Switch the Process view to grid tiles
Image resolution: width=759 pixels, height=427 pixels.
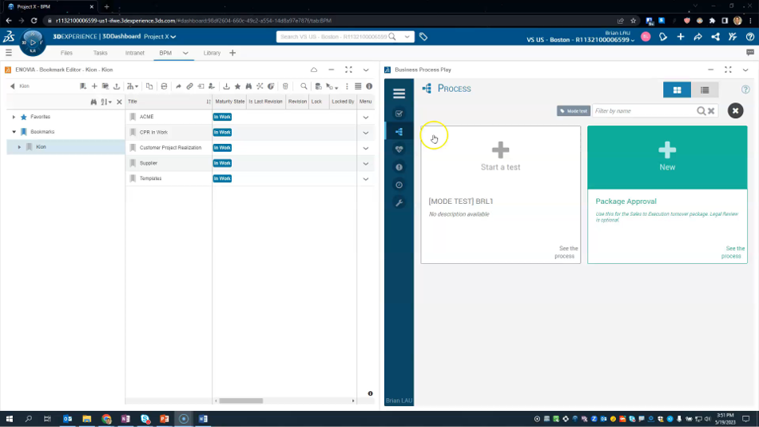pos(677,90)
